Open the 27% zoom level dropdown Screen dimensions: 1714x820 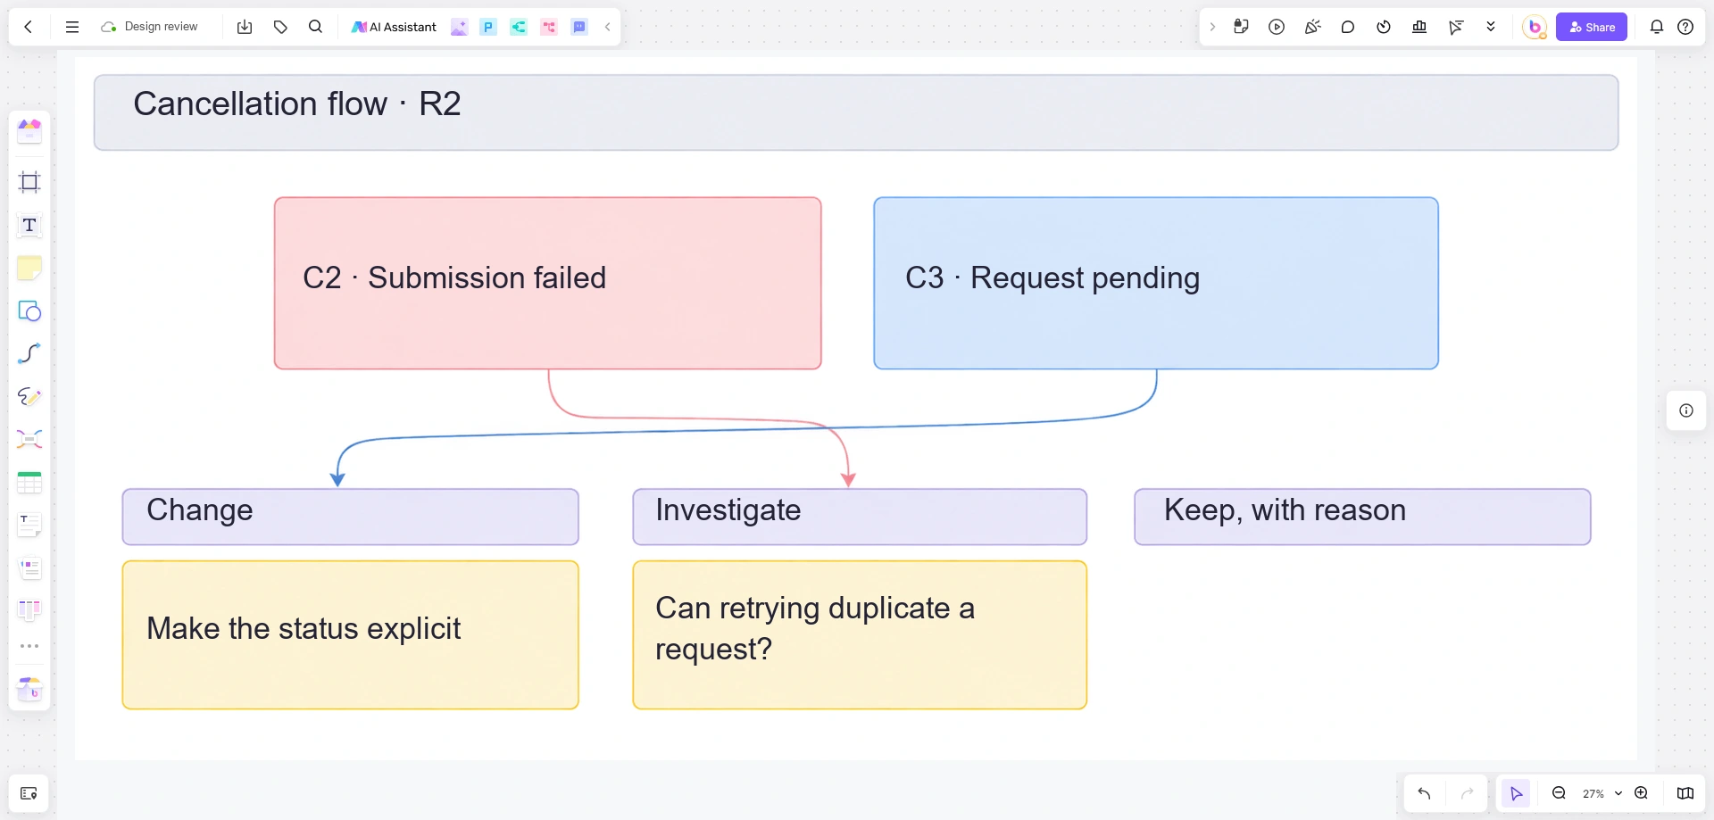[x=1602, y=793]
